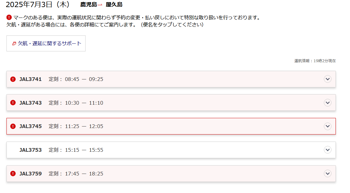Tap the JAL3753 flight name
Screen dimensions: 350x193
[30, 150]
